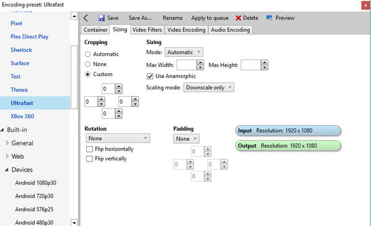Viewport: 372px width, 226px height.
Task: Click the Save floppy disk icon
Action: coord(102,18)
